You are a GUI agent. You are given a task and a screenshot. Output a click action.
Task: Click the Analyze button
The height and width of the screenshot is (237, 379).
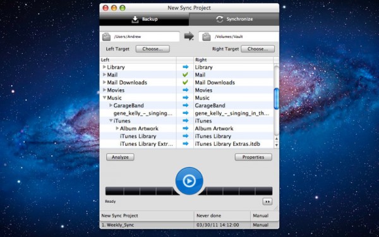pyautogui.click(x=120, y=157)
